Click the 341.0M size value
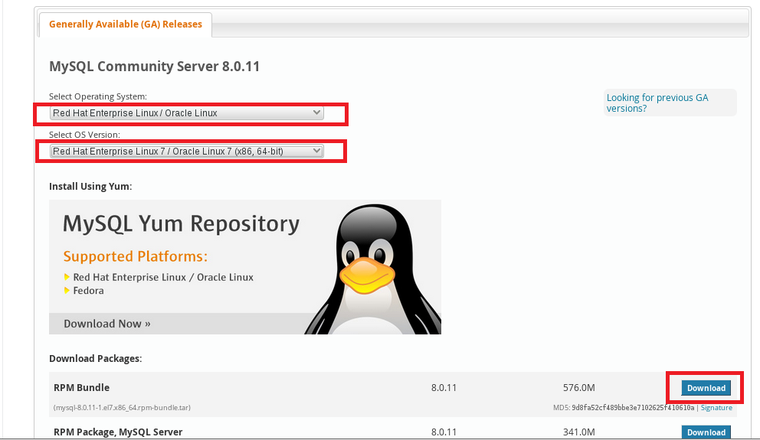 [578, 432]
